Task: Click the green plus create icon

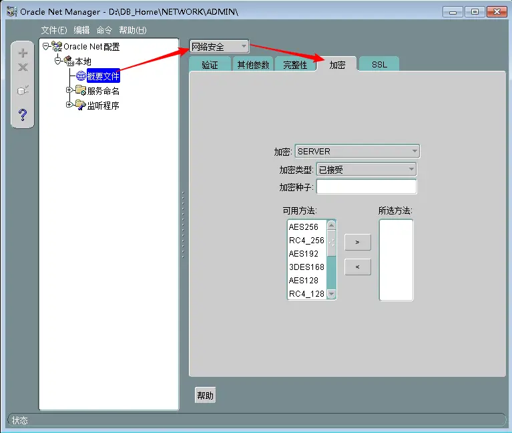Action: 23,53
